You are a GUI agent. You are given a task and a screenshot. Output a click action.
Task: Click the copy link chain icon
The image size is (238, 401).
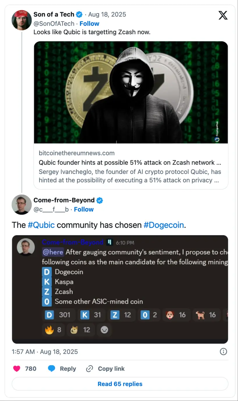[89, 369]
